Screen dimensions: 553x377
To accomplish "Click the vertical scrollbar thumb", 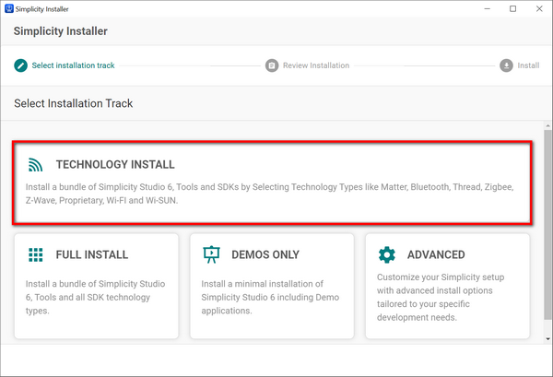I will (x=547, y=225).
